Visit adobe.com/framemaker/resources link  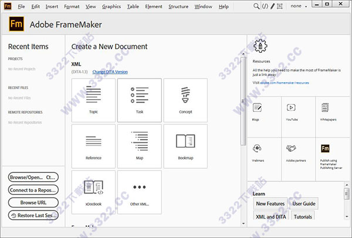coord(285,83)
